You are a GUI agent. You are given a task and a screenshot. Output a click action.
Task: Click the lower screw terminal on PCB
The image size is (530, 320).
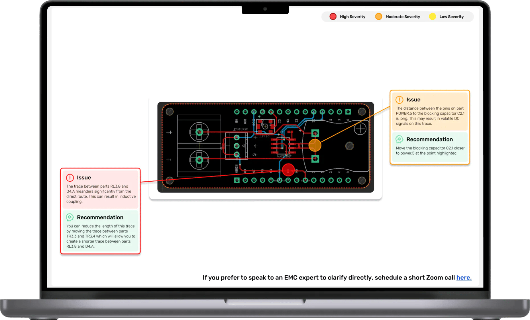199,160
